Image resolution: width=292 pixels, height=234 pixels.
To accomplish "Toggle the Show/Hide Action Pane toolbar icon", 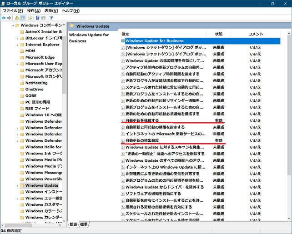I will [43, 18].
